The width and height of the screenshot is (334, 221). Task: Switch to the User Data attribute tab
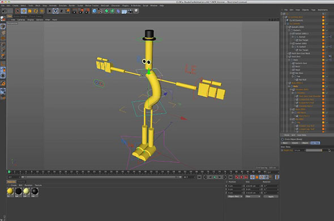[x=315, y=143]
